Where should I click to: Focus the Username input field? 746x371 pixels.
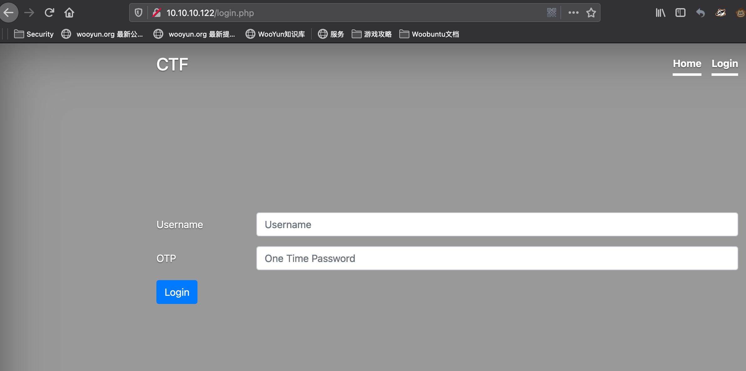coord(497,224)
